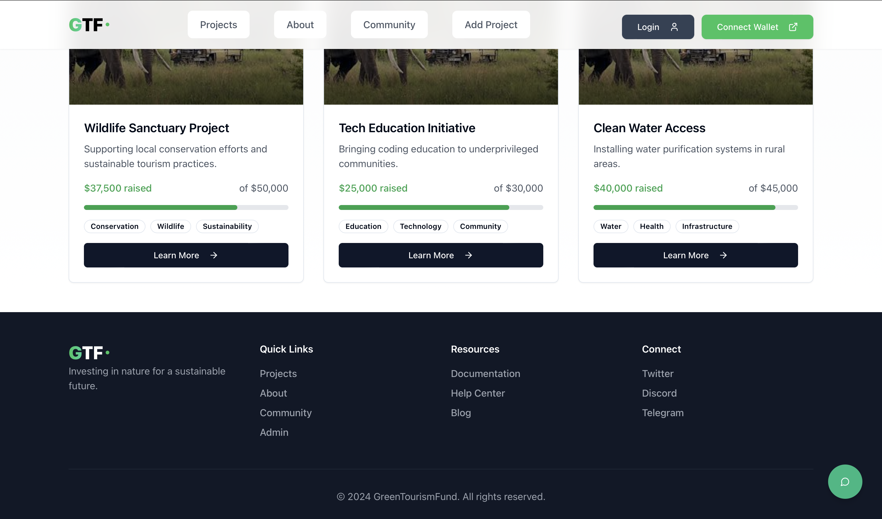Click arrow icon on Wildlife Sanctuary Learn More
Image resolution: width=882 pixels, height=519 pixels.
tap(214, 255)
